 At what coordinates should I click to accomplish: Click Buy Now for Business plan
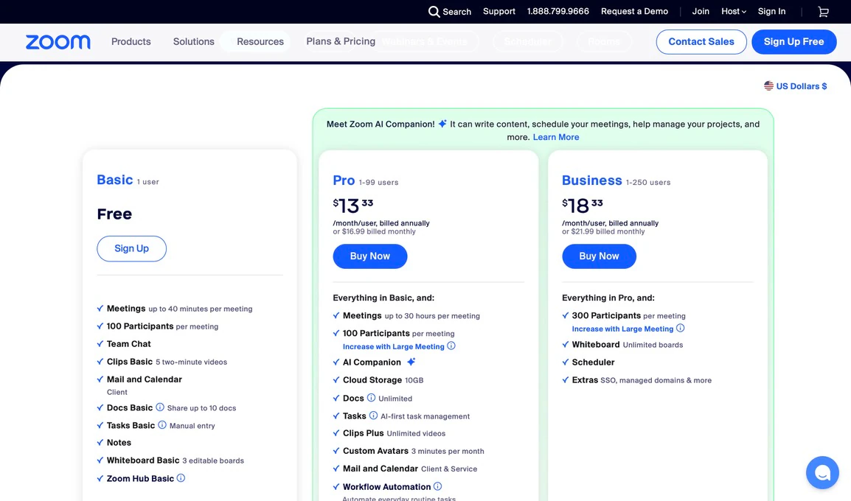[600, 256]
